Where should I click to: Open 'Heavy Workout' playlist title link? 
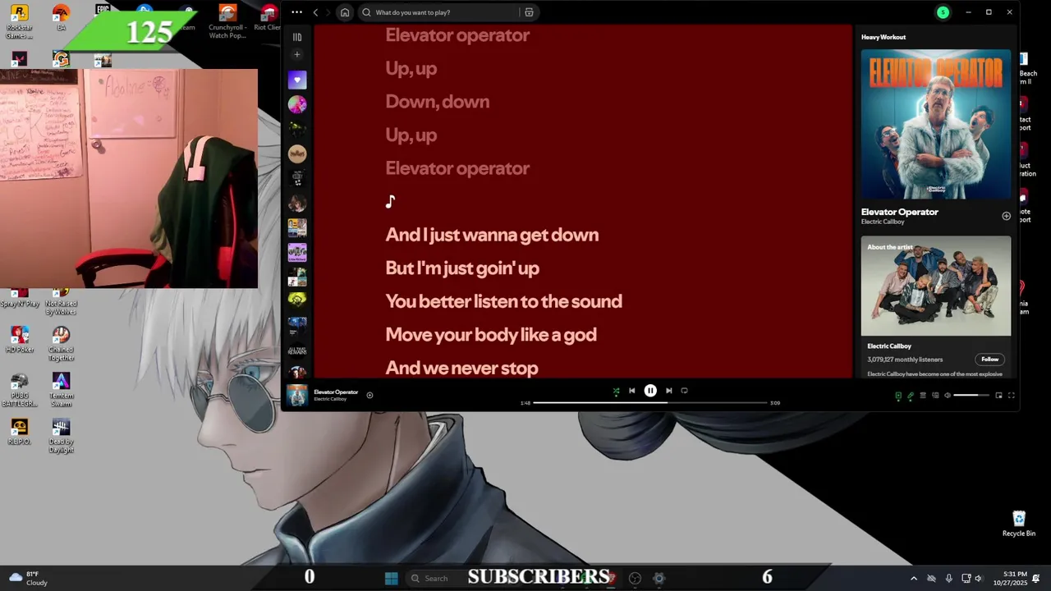883,37
